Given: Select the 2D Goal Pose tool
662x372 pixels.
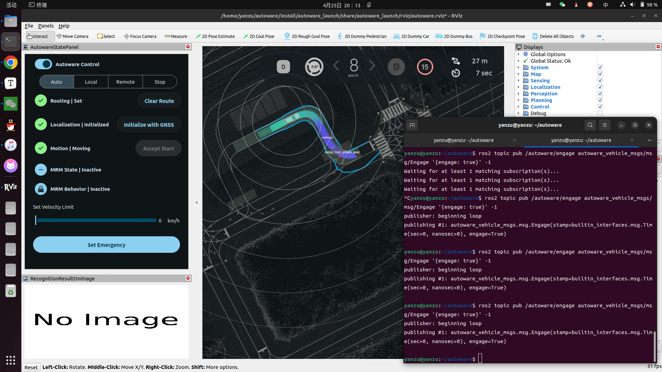Looking at the screenshot, I should click(x=259, y=36).
